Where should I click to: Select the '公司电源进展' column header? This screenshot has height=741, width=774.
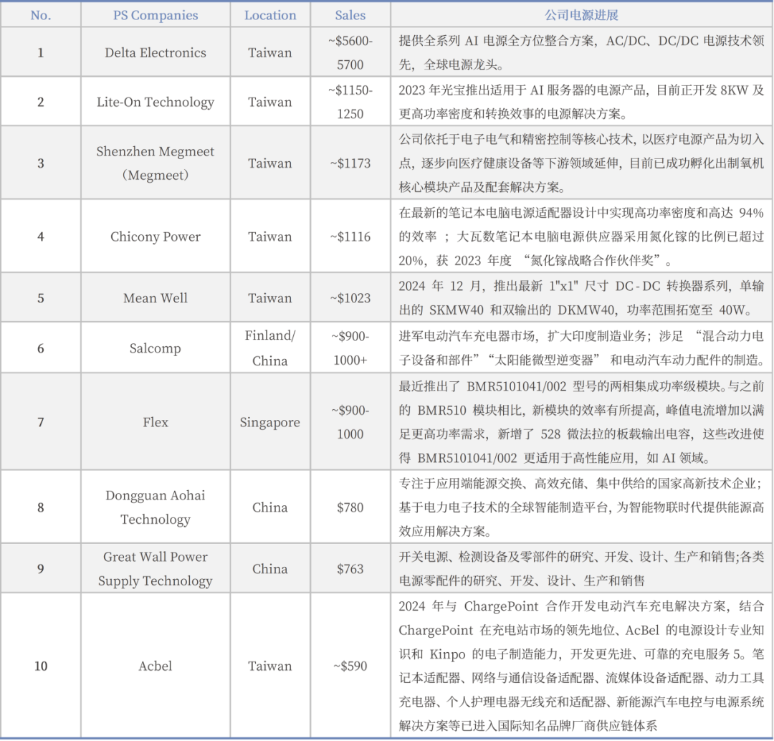point(581,15)
